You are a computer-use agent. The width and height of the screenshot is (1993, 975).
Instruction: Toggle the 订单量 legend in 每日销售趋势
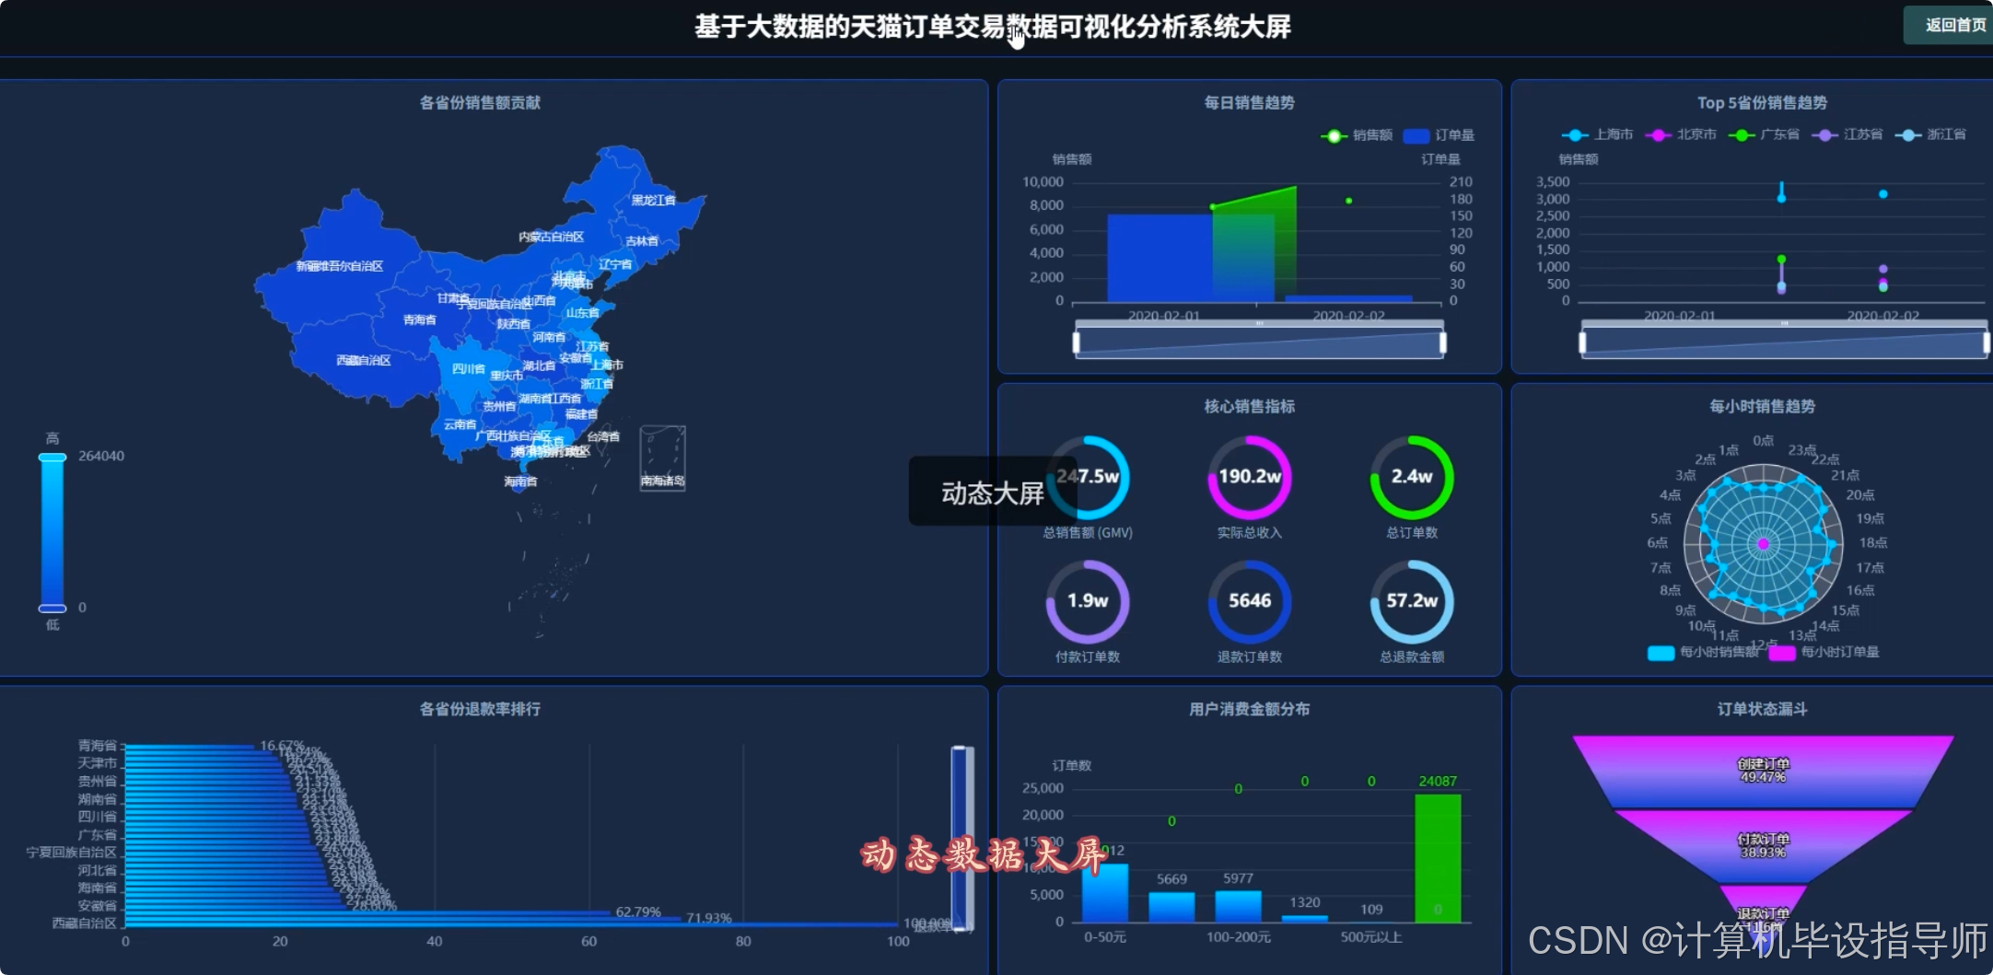pos(1417,135)
